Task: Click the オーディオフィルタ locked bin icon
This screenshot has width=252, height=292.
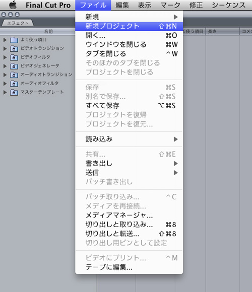Action: pyautogui.click(x=14, y=84)
